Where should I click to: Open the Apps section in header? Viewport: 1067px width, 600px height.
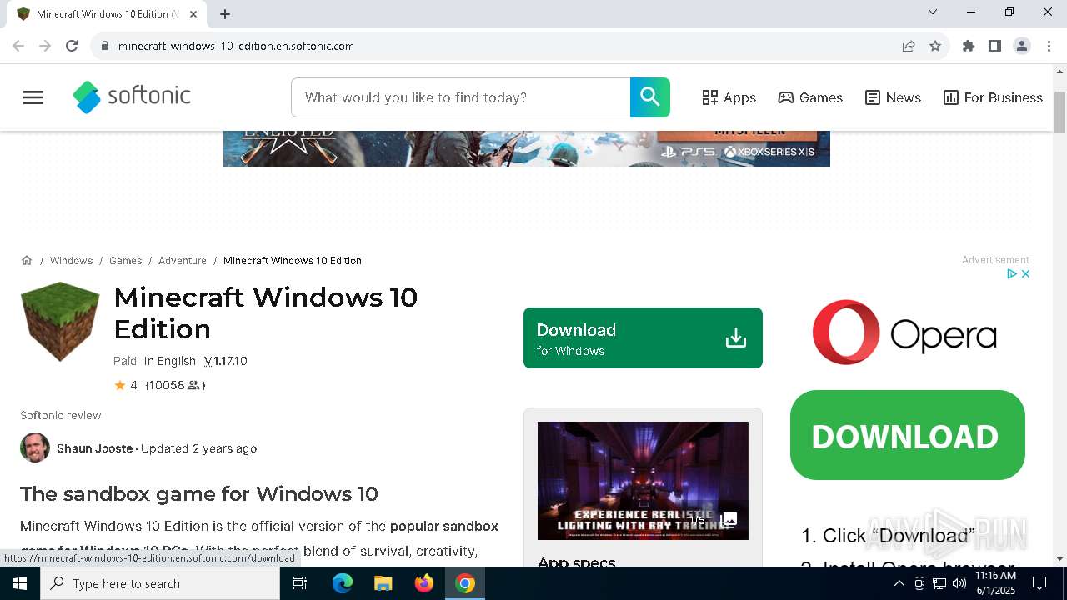[x=729, y=97]
